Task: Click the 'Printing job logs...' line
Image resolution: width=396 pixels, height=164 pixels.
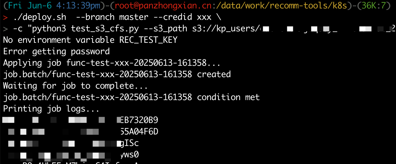Action: (51, 109)
